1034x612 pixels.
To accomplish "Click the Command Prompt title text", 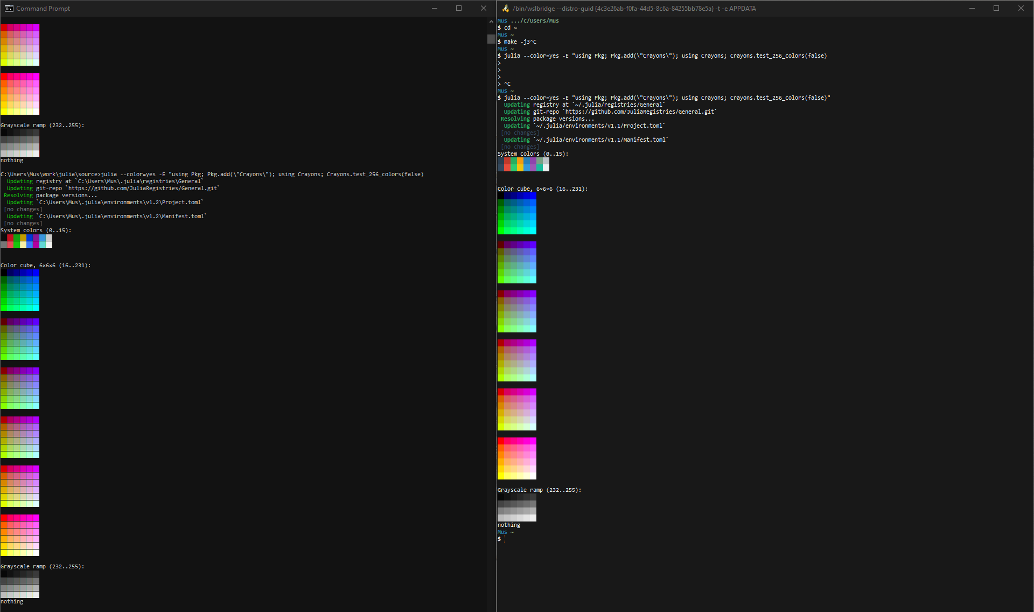I will click(x=43, y=9).
